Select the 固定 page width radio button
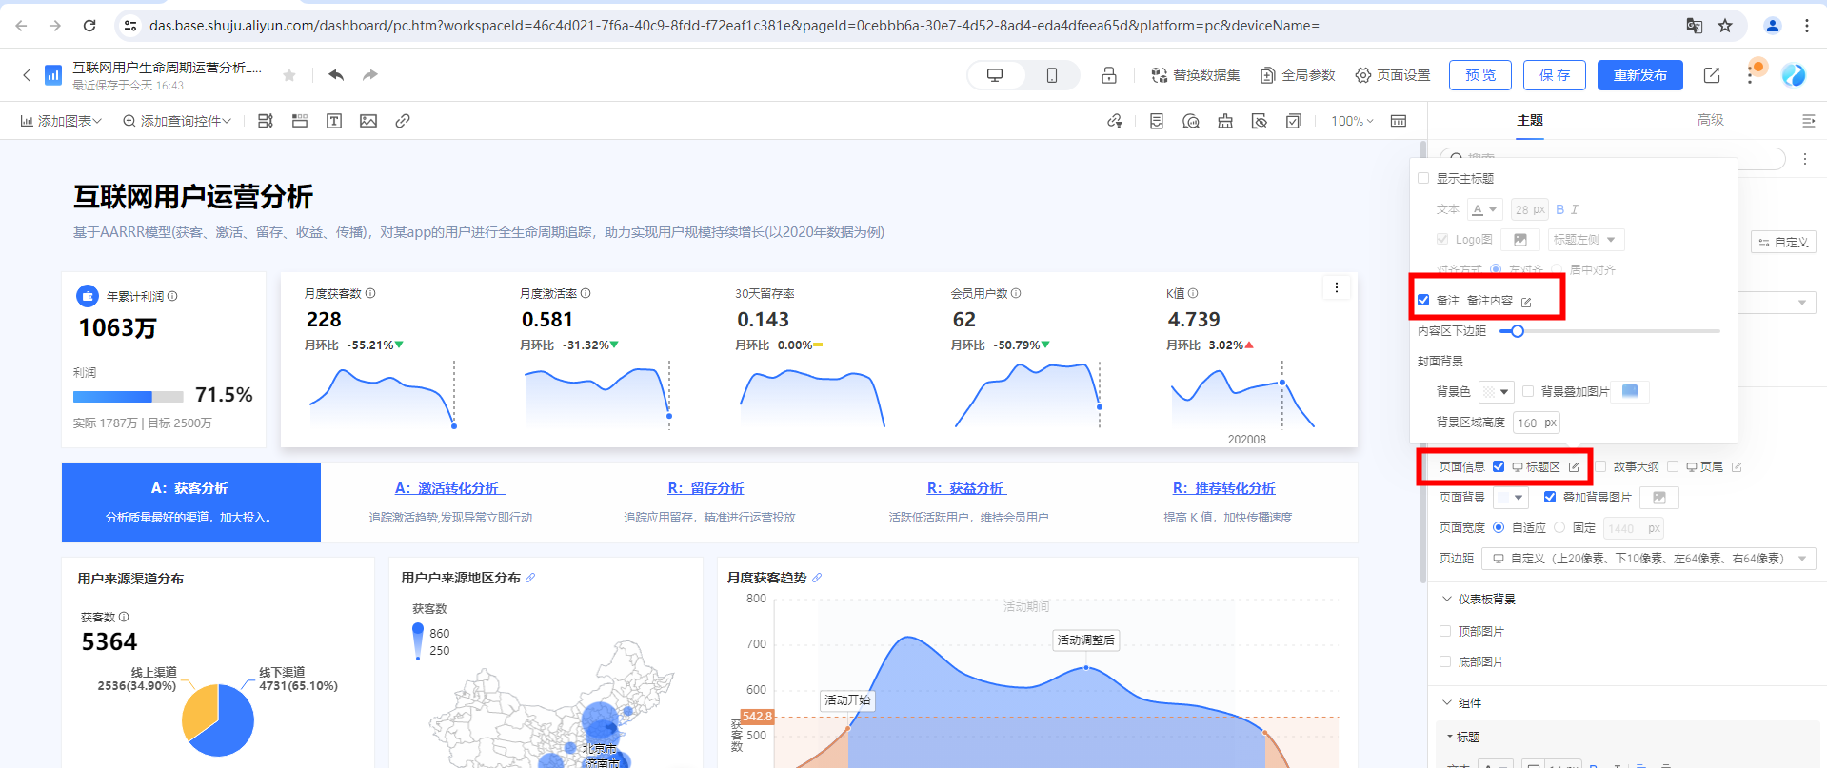Viewport: 1827px width, 768px height. tap(1559, 527)
